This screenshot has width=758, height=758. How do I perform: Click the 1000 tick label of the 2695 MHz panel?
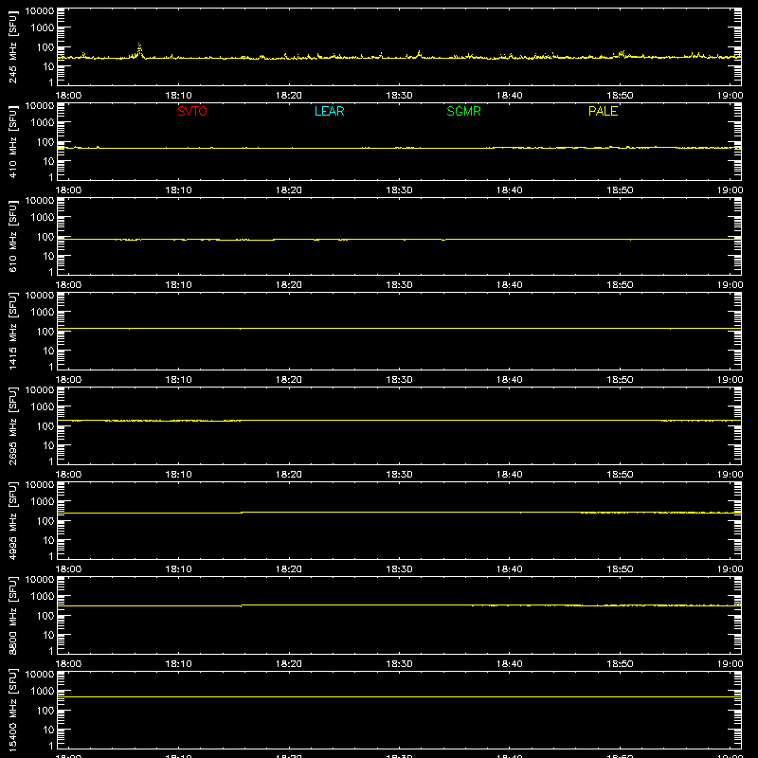[43, 407]
